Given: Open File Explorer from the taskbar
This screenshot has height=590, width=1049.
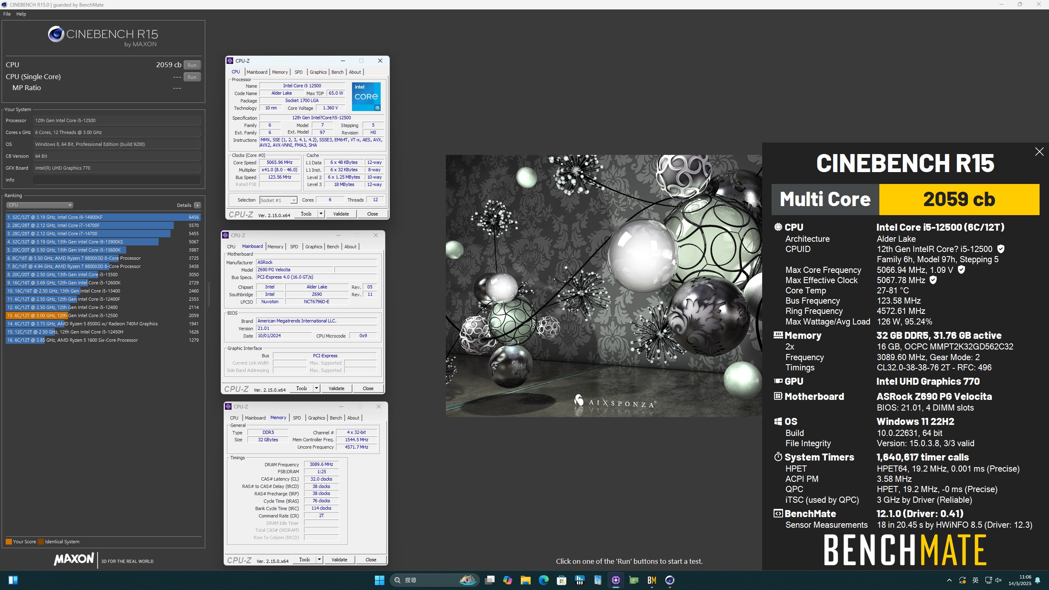Looking at the screenshot, I should click(526, 580).
